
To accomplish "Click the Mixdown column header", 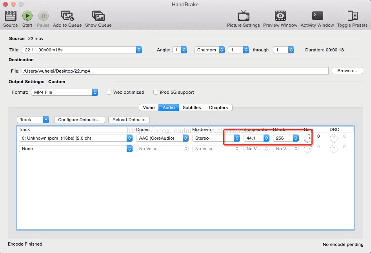I will pos(201,129).
